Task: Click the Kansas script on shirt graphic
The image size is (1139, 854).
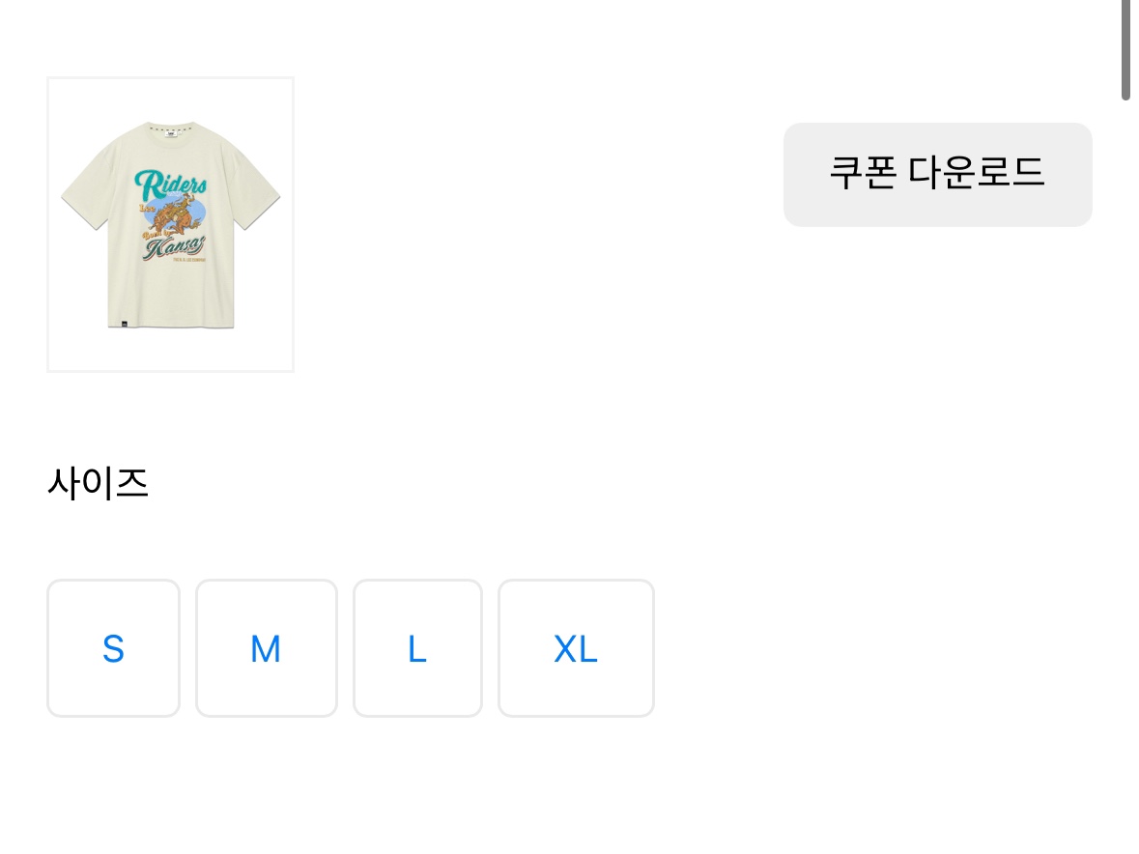Action: (x=176, y=248)
